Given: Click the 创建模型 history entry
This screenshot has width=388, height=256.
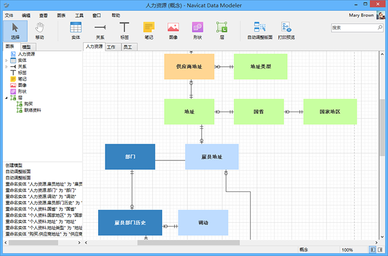Looking at the screenshot, I should click(14, 165).
